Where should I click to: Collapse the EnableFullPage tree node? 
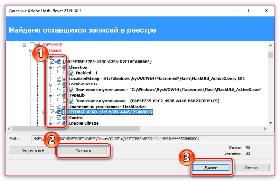[x=51, y=123]
